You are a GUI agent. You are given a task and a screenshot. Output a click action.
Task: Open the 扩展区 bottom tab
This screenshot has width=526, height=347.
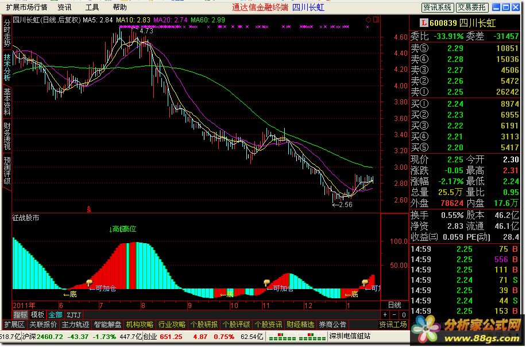click(14, 325)
